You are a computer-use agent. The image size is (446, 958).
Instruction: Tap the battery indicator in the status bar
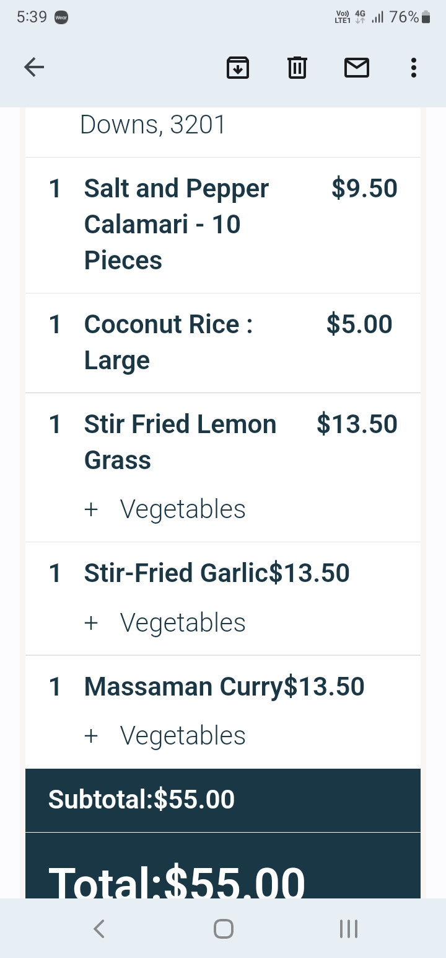[x=426, y=17]
